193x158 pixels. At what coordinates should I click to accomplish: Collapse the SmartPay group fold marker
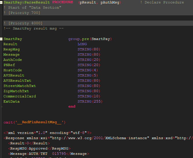coord(2,39)
